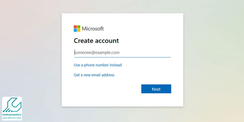Click the Microsoft four-color logo

[77, 29]
